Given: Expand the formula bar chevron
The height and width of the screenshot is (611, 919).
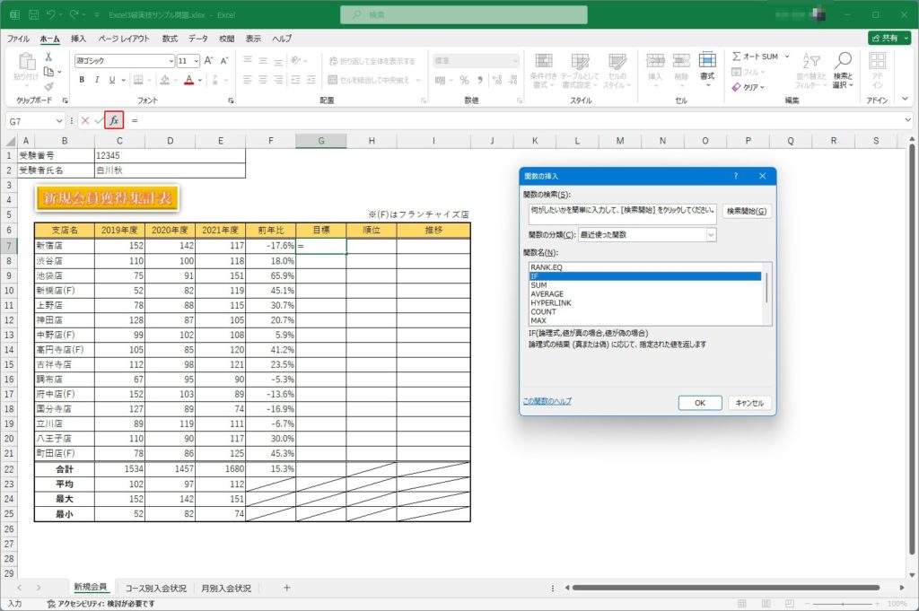Looking at the screenshot, I should point(908,120).
